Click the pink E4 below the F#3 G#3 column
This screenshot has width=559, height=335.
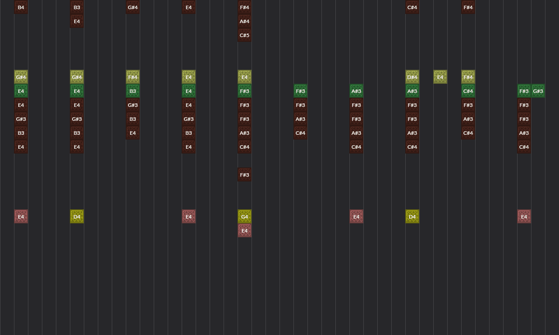point(524,216)
